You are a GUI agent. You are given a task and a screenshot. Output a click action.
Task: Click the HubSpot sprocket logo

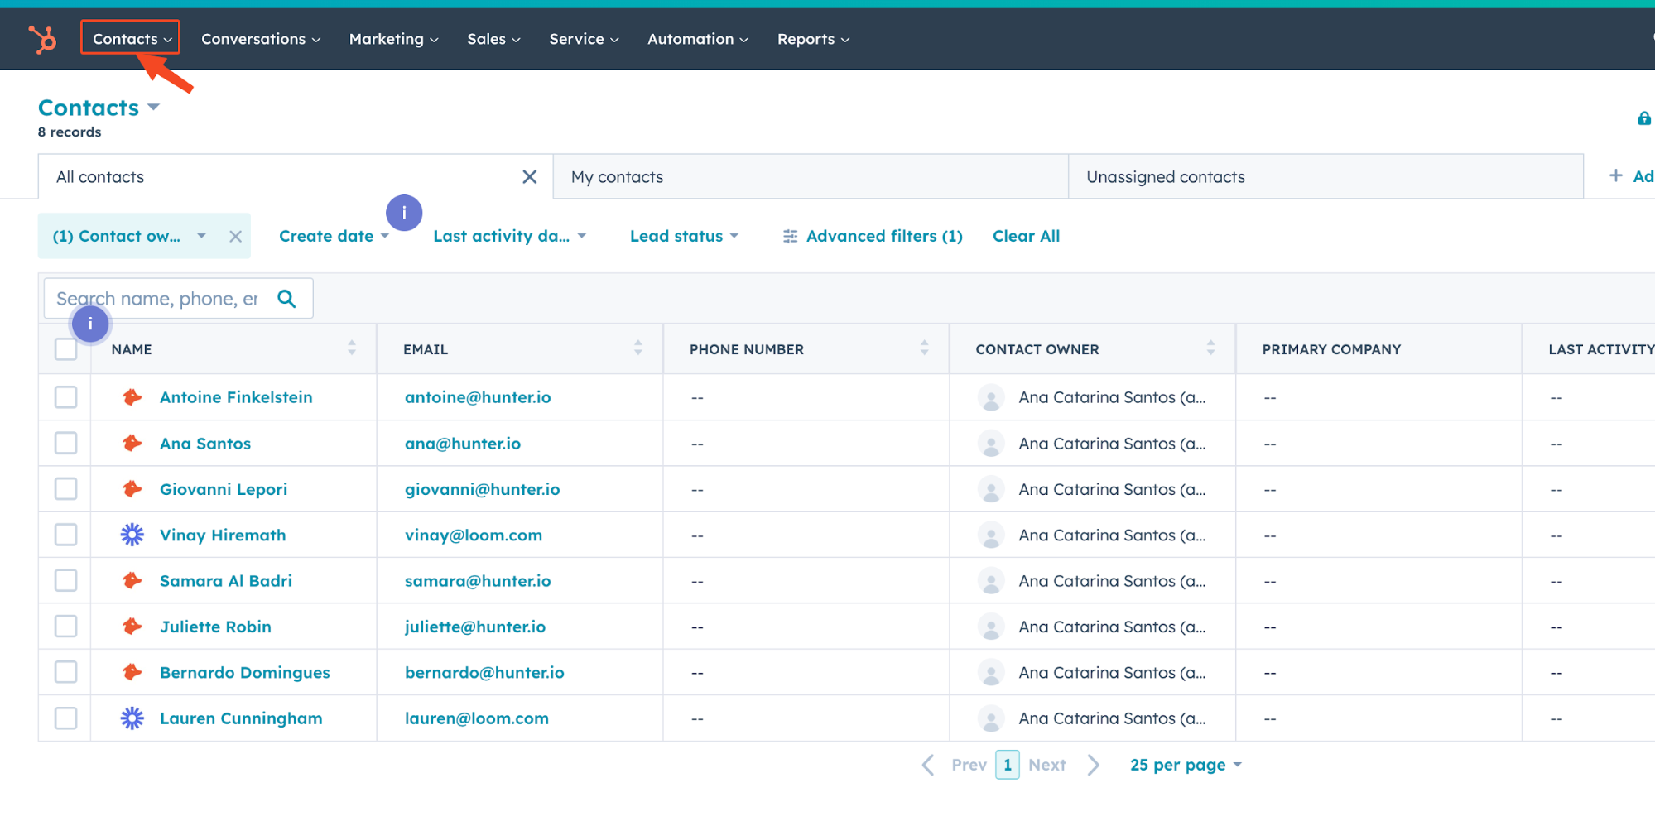point(42,39)
